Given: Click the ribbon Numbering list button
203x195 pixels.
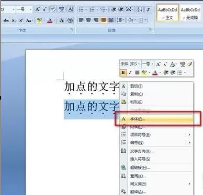Looking at the screenshot, I should click(92, 9).
